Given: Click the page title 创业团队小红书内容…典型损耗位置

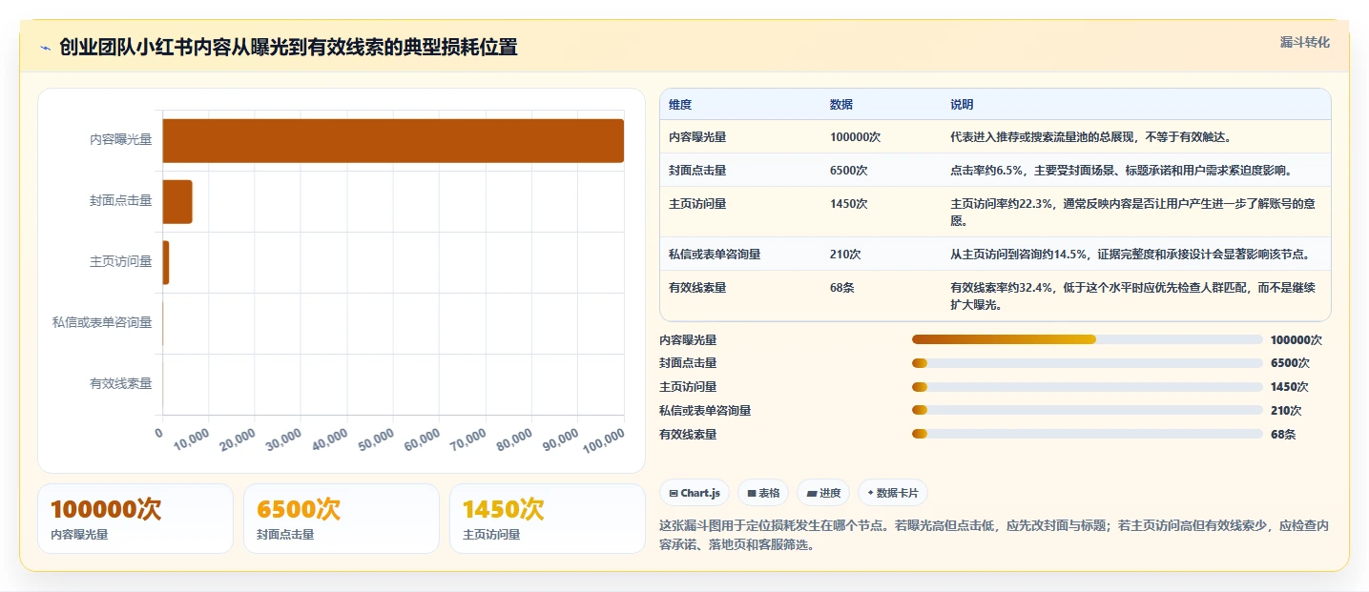Looking at the screenshot, I should pyautogui.click(x=288, y=47).
